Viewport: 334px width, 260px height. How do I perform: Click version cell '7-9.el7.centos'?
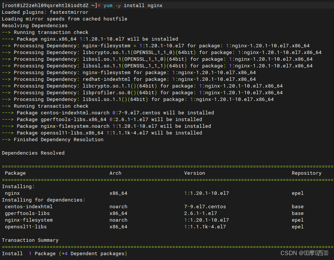click(205, 207)
